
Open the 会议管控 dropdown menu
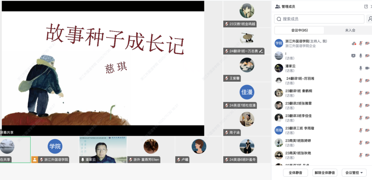354,173
